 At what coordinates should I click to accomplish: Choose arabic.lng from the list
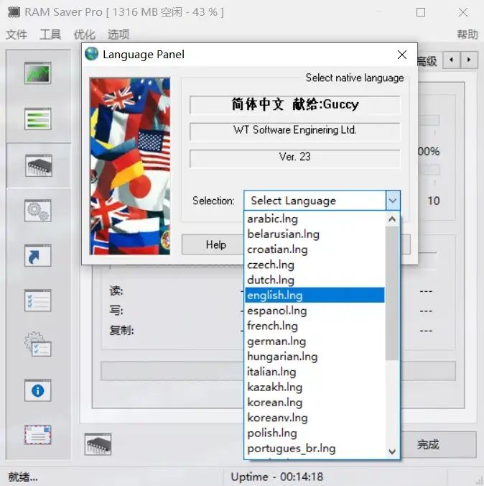pyautogui.click(x=315, y=219)
